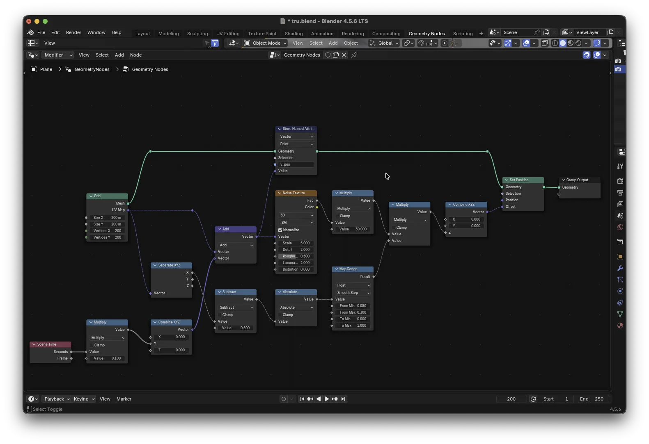The height and width of the screenshot is (444, 649).
Task: Unlink the Geometry Nodes data-block
Action: 344,55
